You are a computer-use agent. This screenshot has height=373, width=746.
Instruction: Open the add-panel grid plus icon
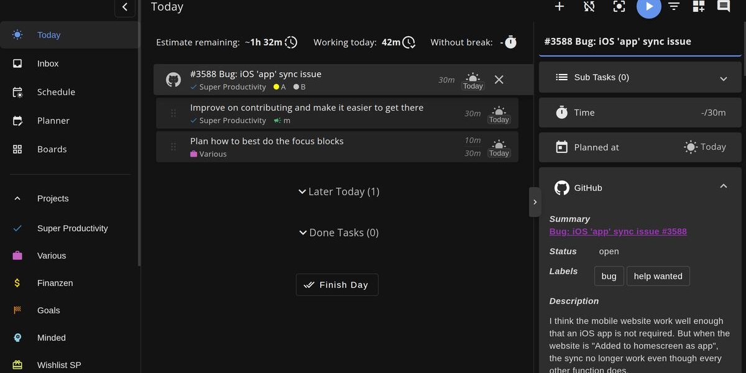(699, 6)
